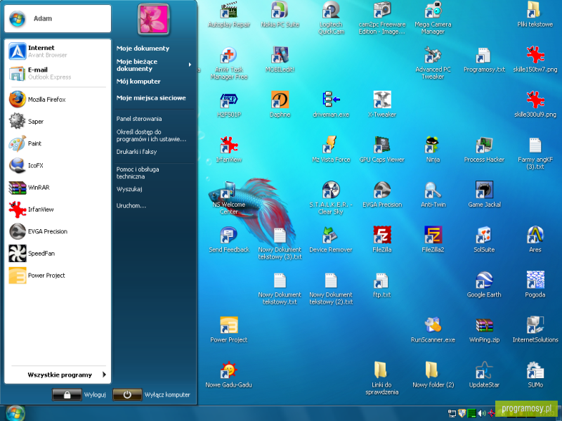Expand the Moje bieżące dokumenty submenu arrow
The width and height of the screenshot is (562, 421).
coord(190,65)
